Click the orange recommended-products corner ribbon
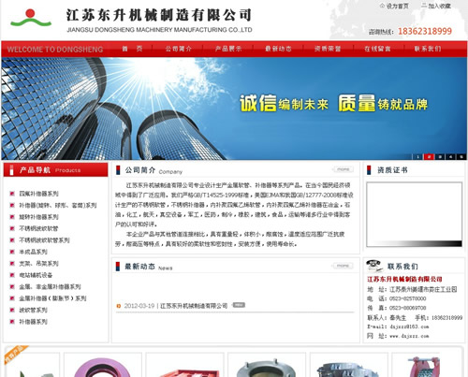The width and height of the screenshot is (468, 377). [15, 354]
